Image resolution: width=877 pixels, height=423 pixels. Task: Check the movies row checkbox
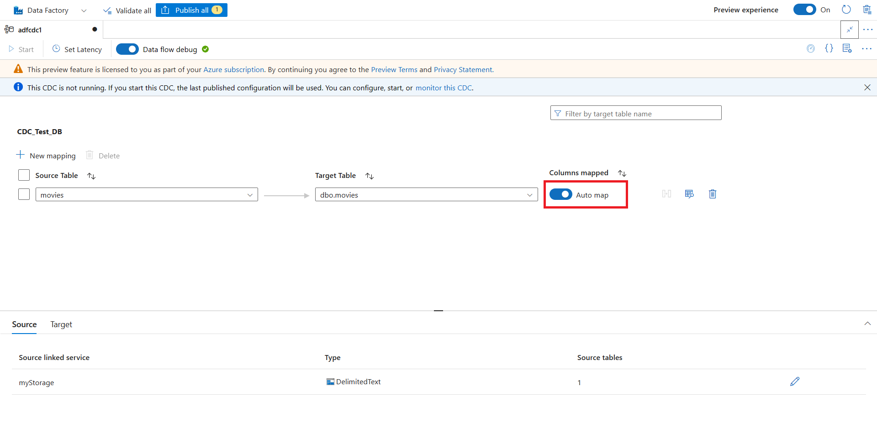24,194
